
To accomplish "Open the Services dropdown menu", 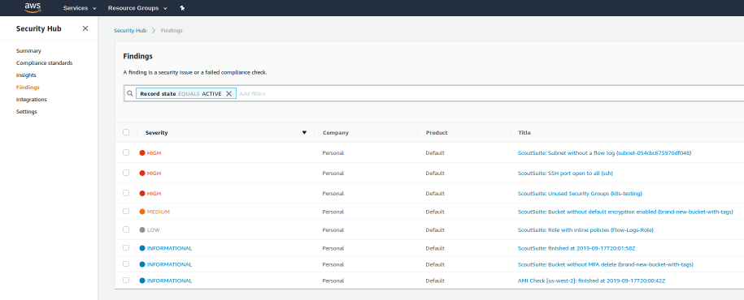I will [x=80, y=8].
